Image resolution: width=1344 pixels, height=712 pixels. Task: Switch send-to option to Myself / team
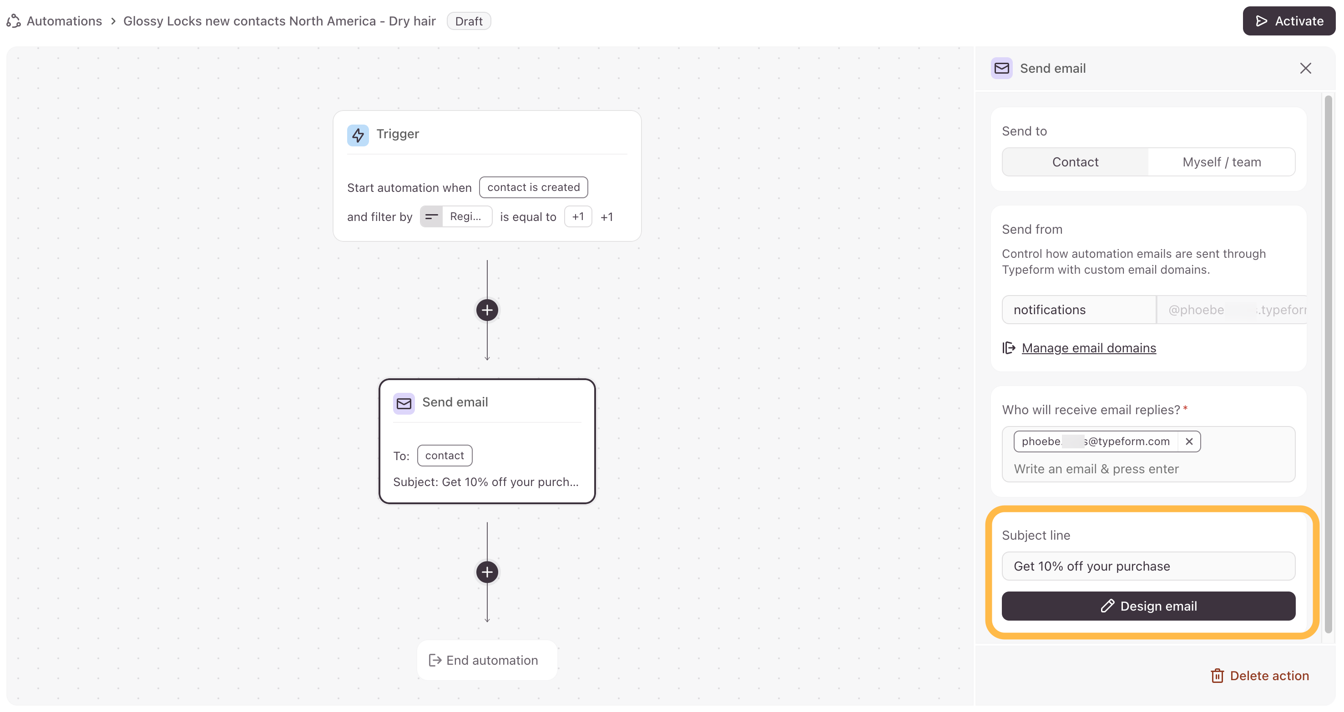[1222, 162]
